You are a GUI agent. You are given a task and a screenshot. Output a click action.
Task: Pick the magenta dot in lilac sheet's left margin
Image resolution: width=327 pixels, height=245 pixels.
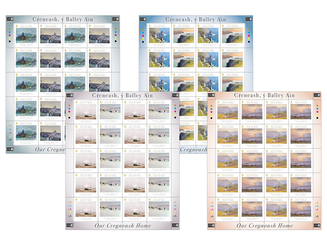69,111
